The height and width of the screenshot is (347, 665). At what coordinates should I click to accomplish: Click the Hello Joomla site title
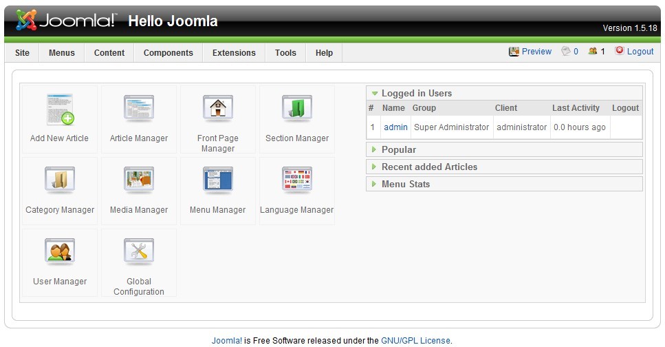(x=173, y=21)
